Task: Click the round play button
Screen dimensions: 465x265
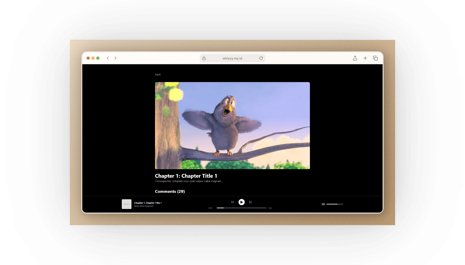Action: [241, 202]
